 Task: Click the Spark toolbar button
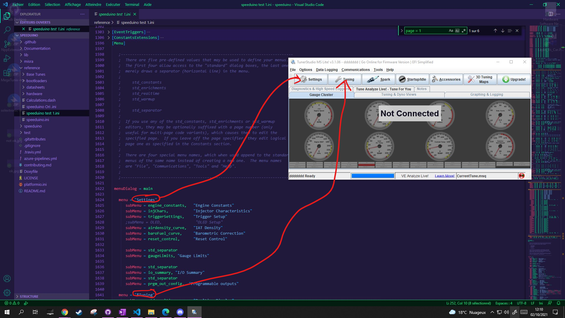click(378, 79)
